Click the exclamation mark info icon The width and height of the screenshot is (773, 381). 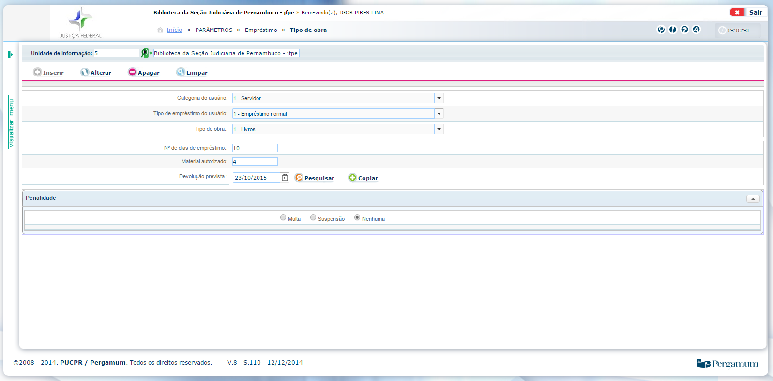[673, 30]
